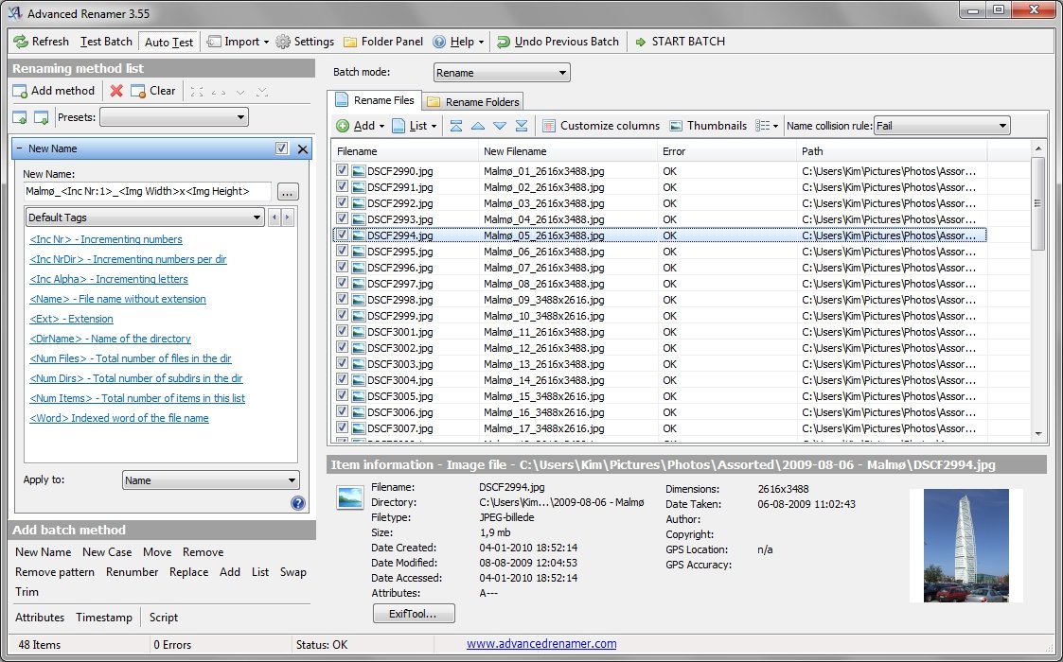This screenshot has height=662, width=1063.
Task: Move selected file up one position
Action: tap(478, 126)
